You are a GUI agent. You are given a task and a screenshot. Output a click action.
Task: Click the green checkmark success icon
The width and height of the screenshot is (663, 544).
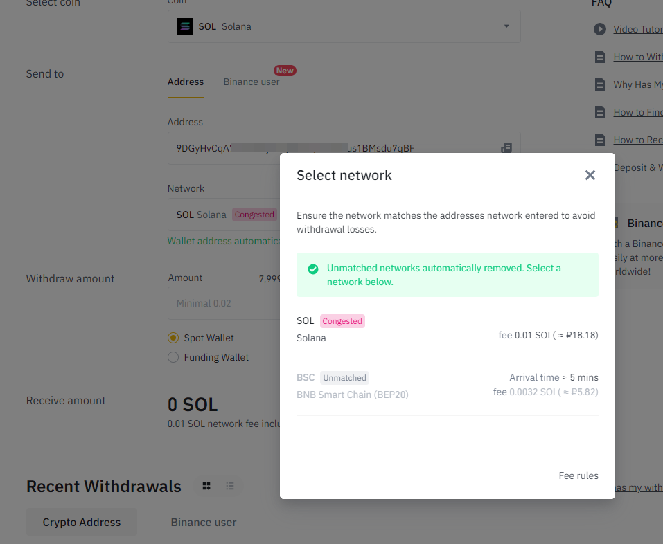[313, 269]
